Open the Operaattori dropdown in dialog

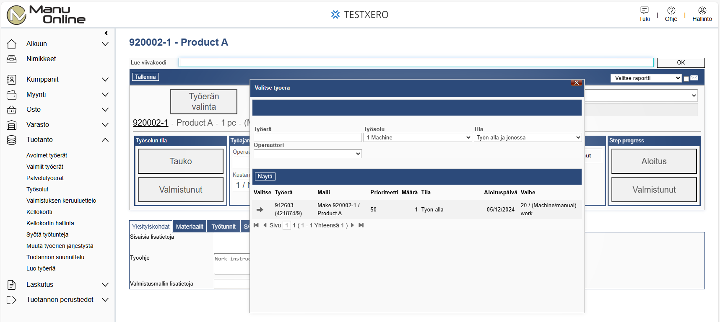(x=307, y=154)
